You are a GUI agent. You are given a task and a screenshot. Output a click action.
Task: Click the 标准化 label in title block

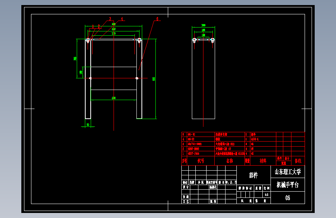[x=213, y=187]
